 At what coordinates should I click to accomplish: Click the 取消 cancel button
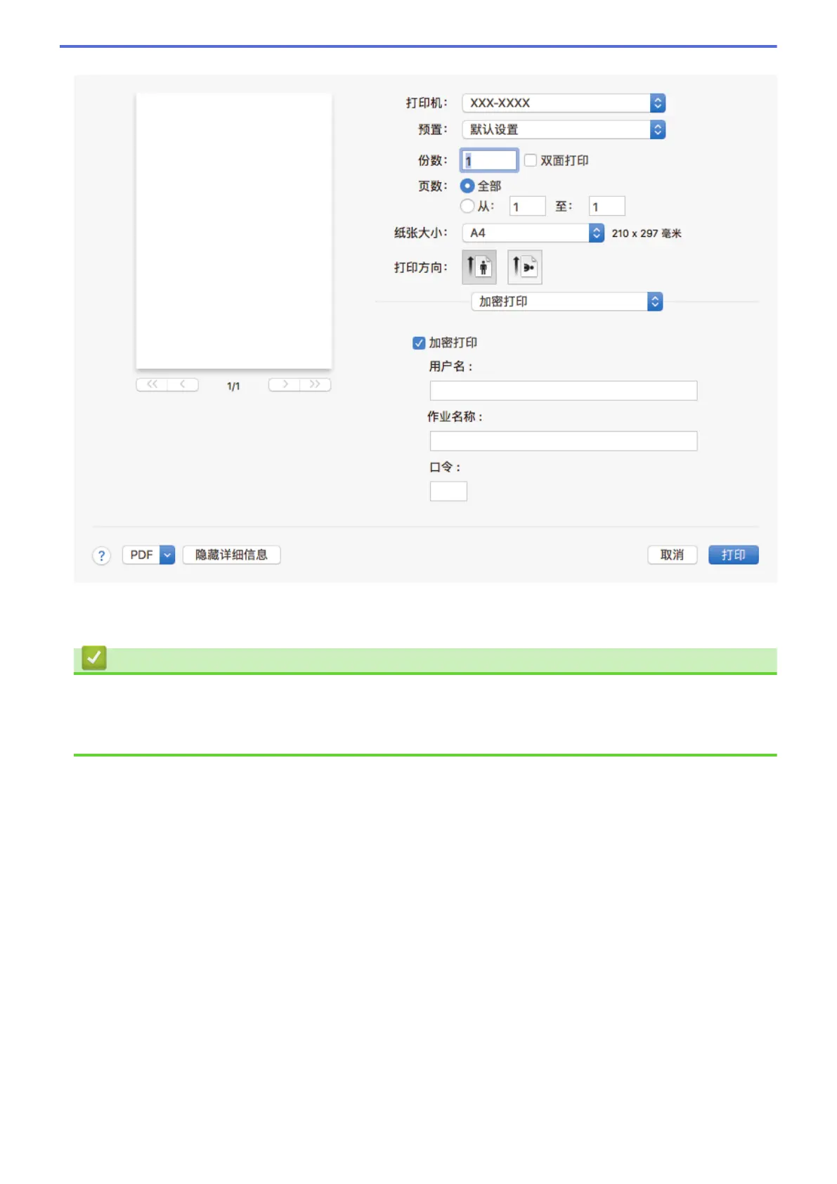click(672, 555)
